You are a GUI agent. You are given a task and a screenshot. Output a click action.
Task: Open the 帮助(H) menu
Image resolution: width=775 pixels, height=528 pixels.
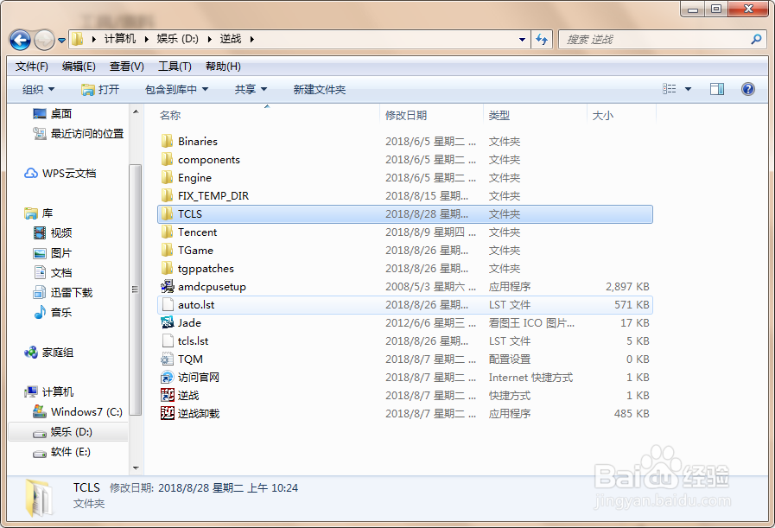tap(223, 67)
